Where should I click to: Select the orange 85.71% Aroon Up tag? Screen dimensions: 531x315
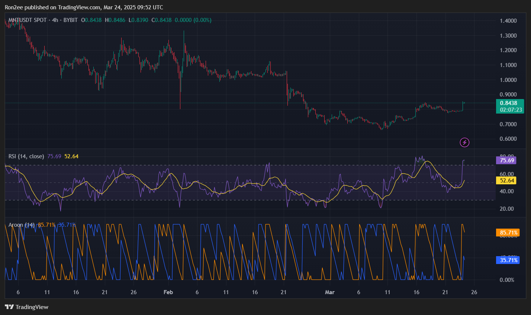508,233
